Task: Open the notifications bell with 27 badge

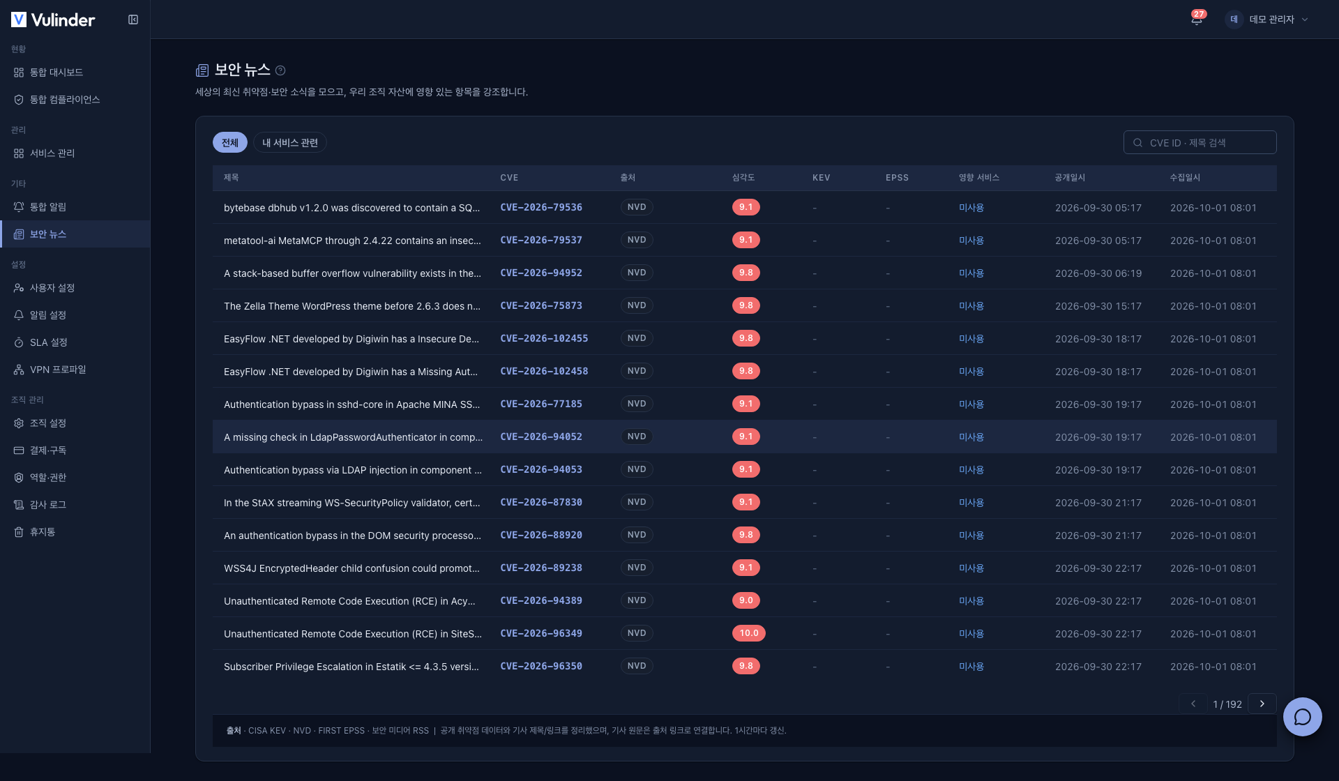Action: click(1197, 19)
